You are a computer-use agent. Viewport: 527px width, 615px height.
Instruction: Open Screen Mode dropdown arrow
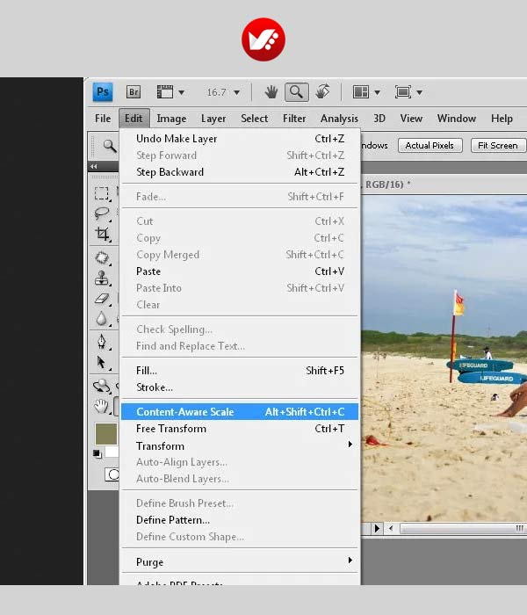click(419, 92)
